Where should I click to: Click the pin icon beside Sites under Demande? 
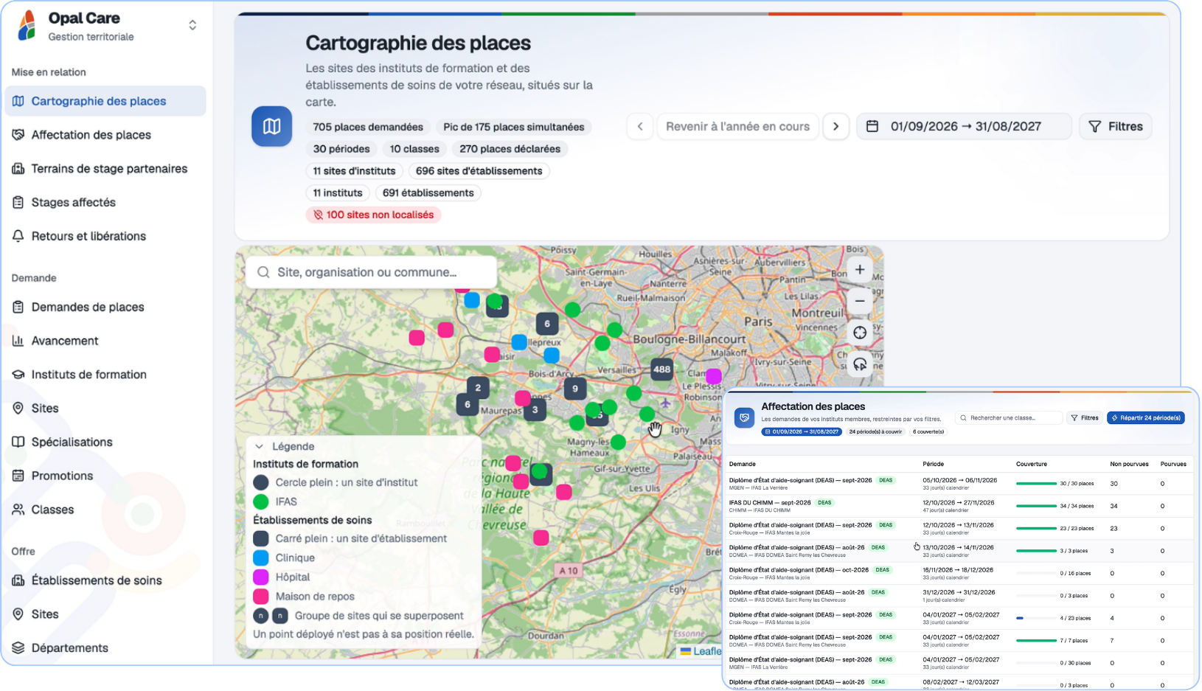18,408
